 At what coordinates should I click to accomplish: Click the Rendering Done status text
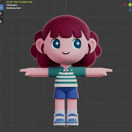click(13, 8)
